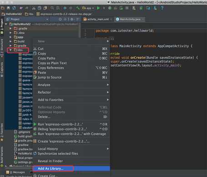Select the junit-4 jar in libs
This screenshot has height=177, width=207.
point(25,115)
